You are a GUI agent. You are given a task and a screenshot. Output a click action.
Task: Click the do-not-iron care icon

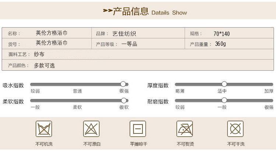185,129
